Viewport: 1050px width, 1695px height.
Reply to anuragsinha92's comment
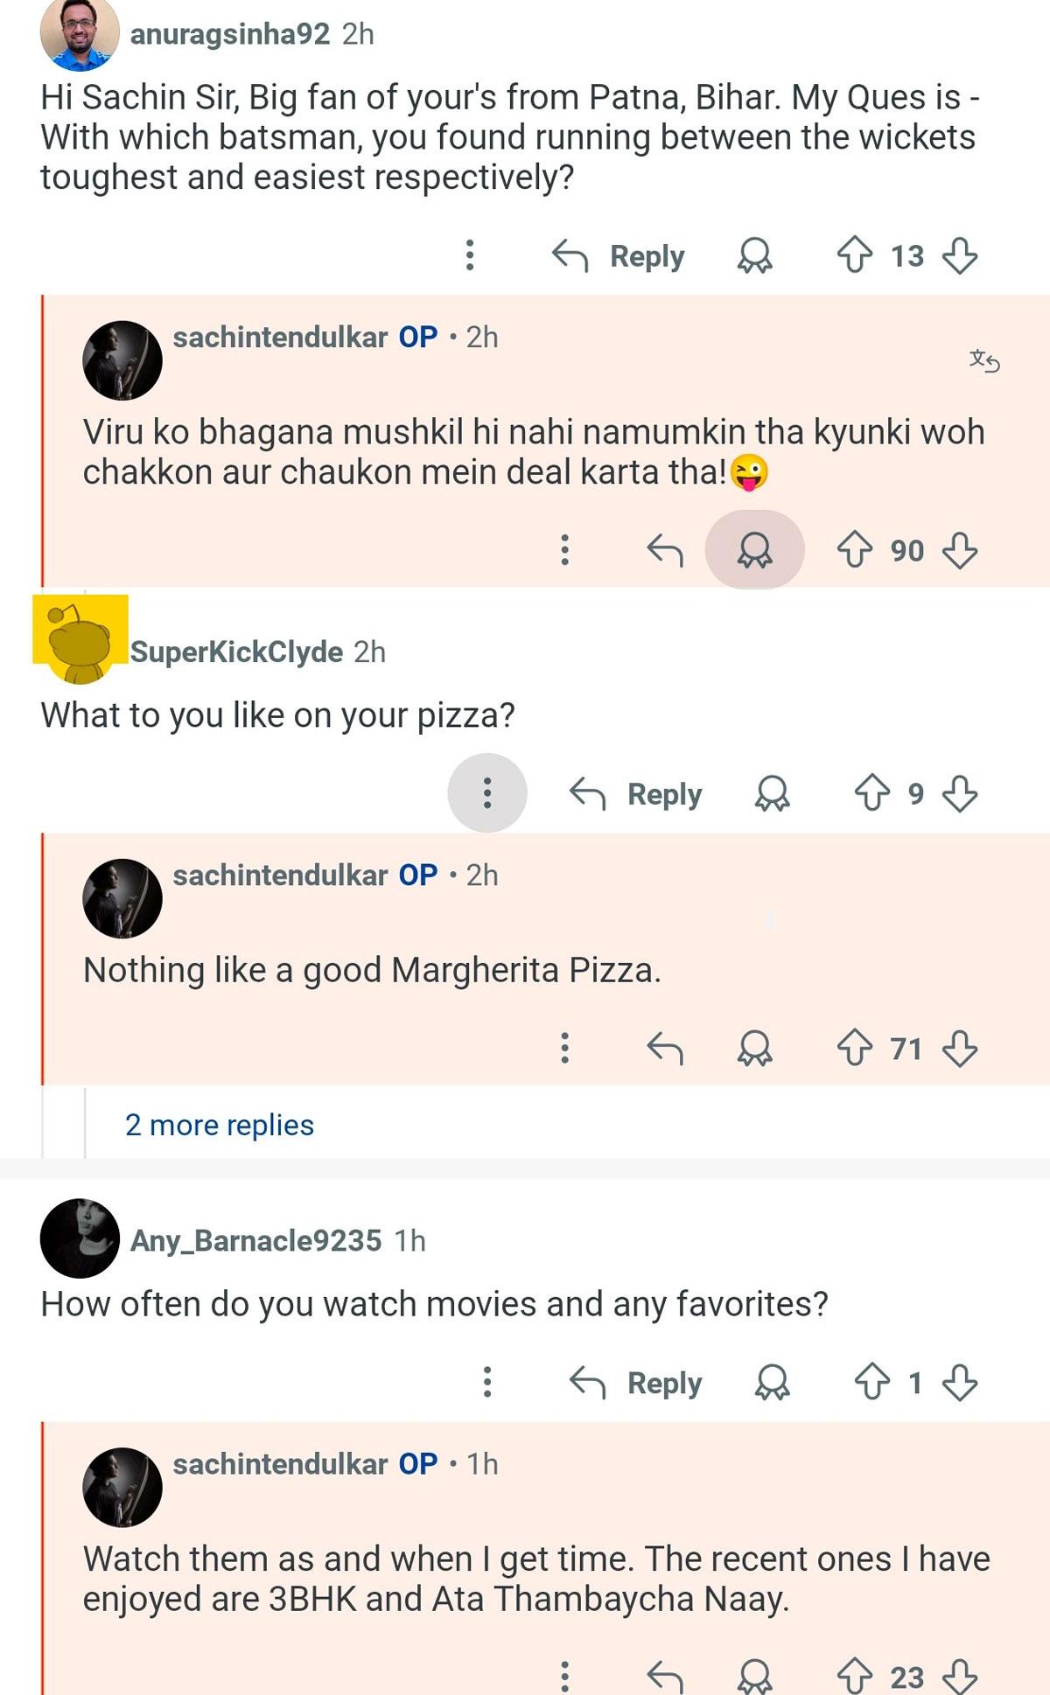click(x=619, y=255)
